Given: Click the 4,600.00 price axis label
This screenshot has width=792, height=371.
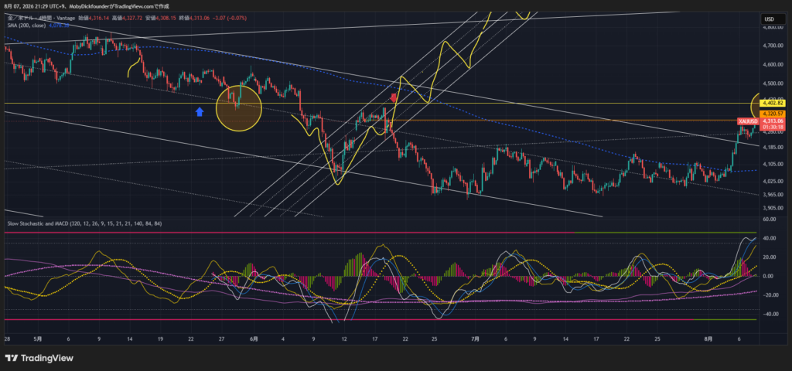Looking at the screenshot, I should [772, 65].
